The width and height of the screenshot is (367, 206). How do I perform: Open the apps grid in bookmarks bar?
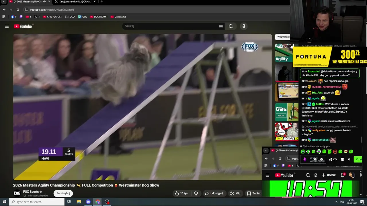(4, 17)
